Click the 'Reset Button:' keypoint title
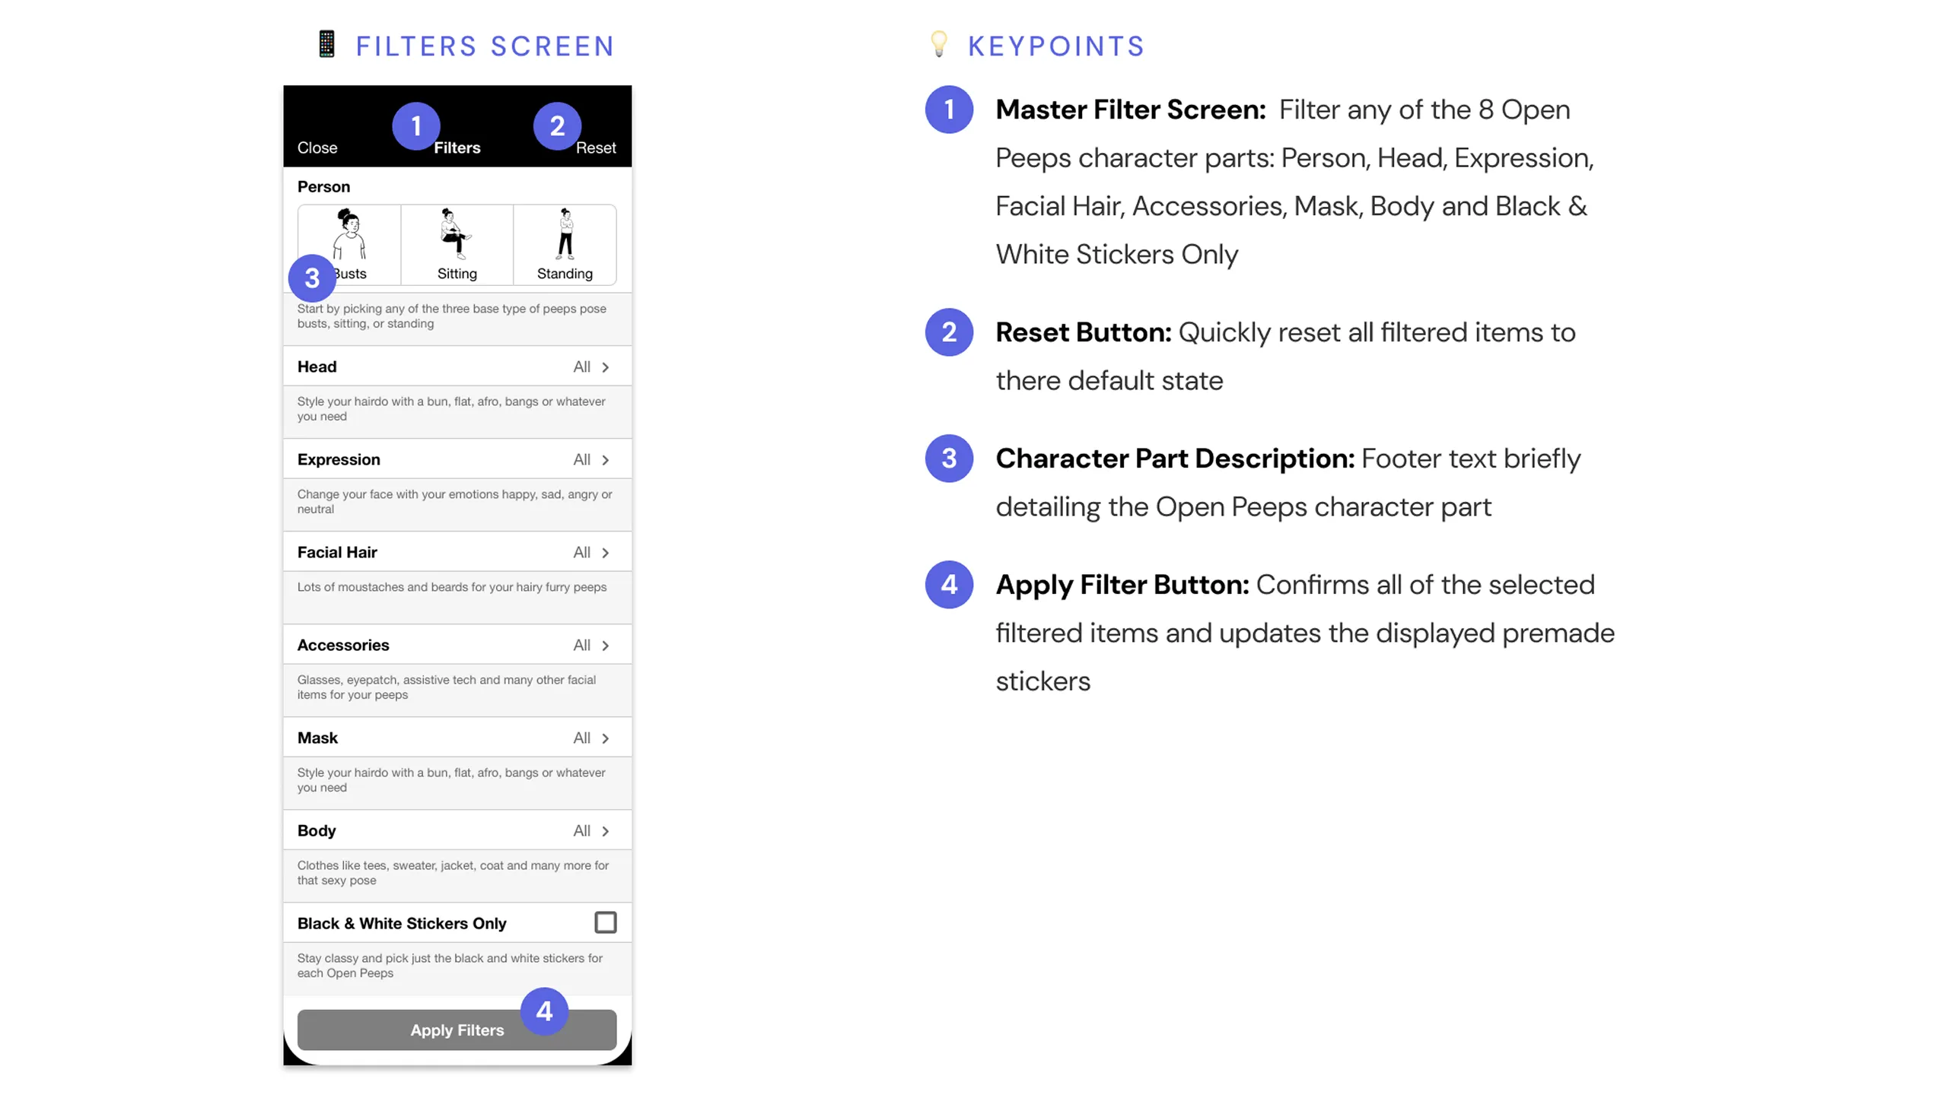 [1084, 332]
